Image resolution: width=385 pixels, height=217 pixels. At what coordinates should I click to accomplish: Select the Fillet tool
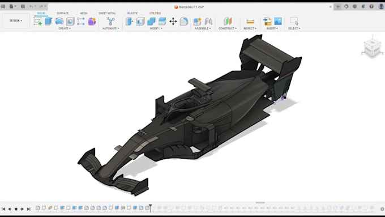coord(184,22)
